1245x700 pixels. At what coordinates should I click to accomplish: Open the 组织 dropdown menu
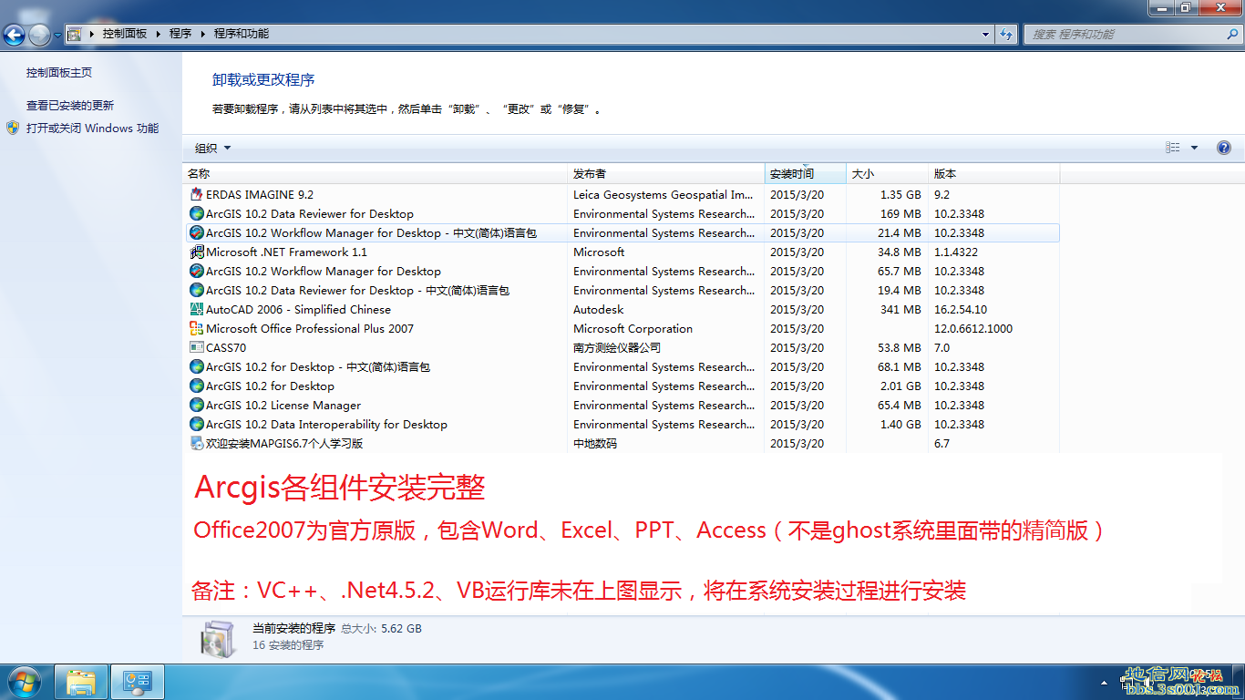(213, 148)
